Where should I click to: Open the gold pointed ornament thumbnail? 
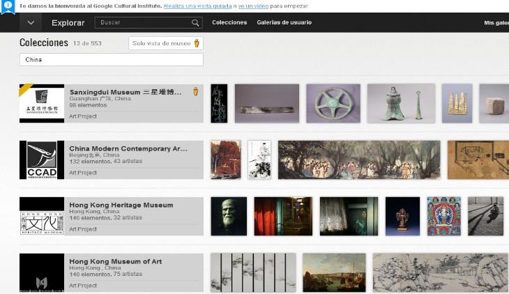(457, 104)
